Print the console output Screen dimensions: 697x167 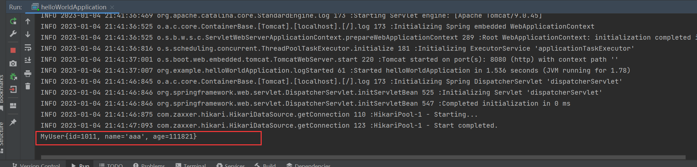pyautogui.click(x=28, y=73)
